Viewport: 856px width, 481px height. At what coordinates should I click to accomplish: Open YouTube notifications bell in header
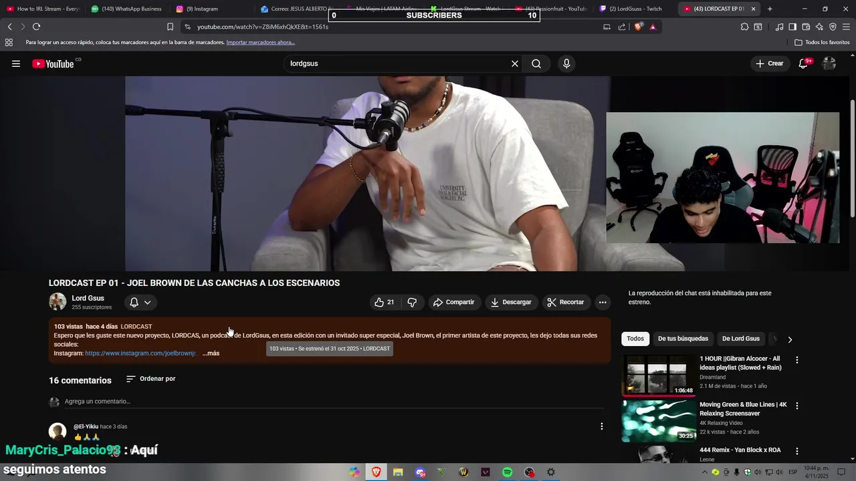804,63
